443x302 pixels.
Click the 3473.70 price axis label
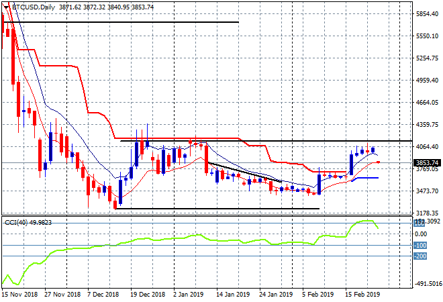(x=427, y=191)
